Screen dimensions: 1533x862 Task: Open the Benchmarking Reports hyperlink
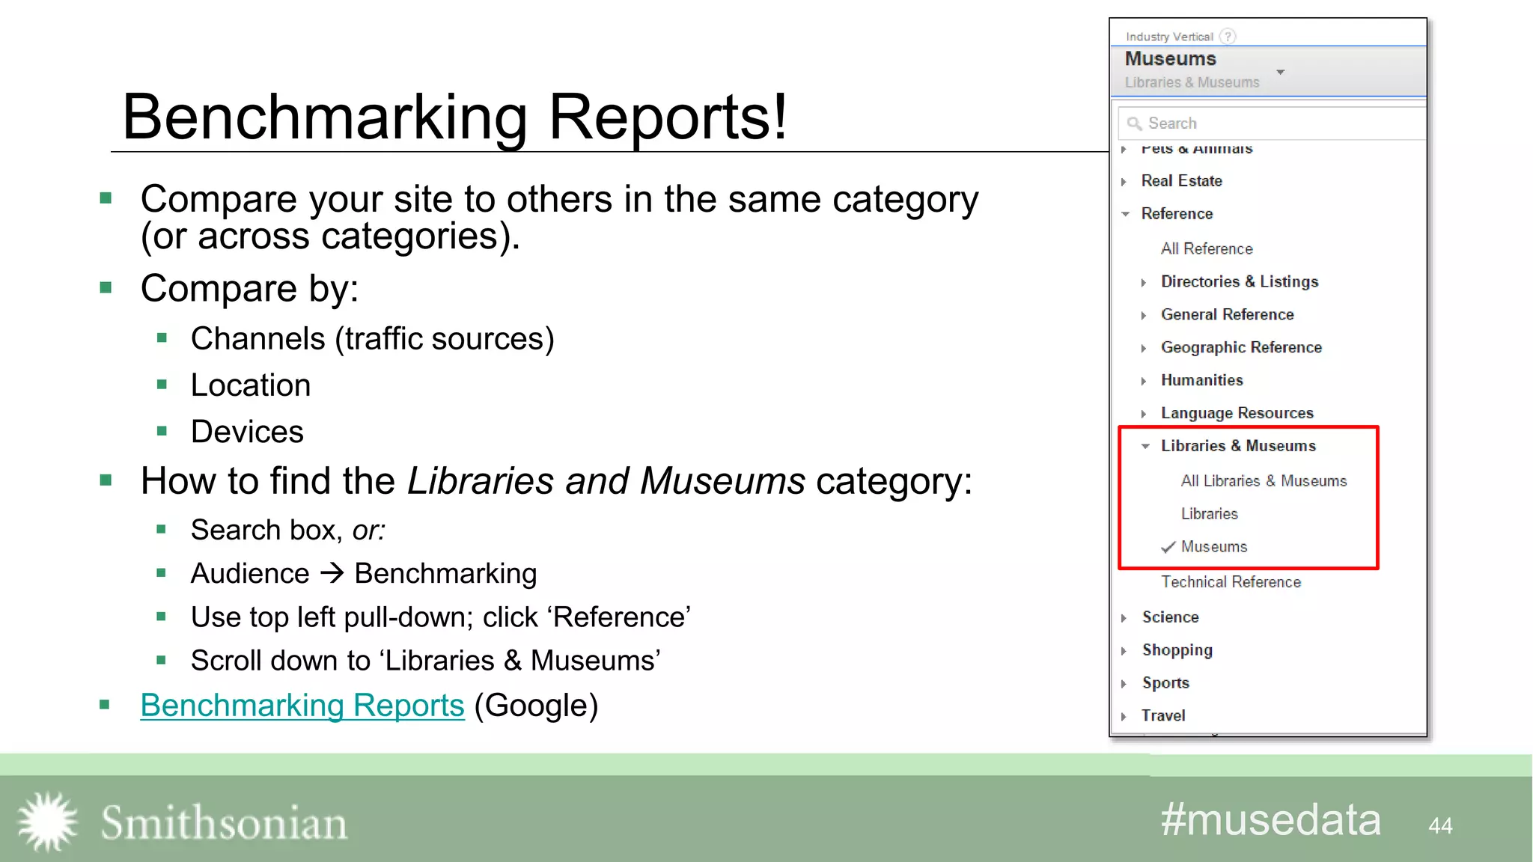[x=302, y=706]
